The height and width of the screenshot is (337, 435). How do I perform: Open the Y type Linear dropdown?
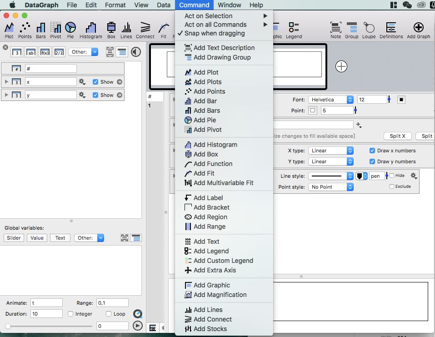click(331, 161)
